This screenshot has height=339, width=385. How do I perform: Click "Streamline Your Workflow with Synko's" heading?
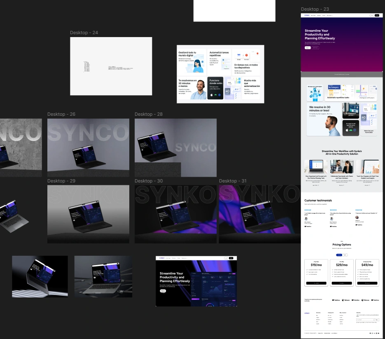(342, 151)
